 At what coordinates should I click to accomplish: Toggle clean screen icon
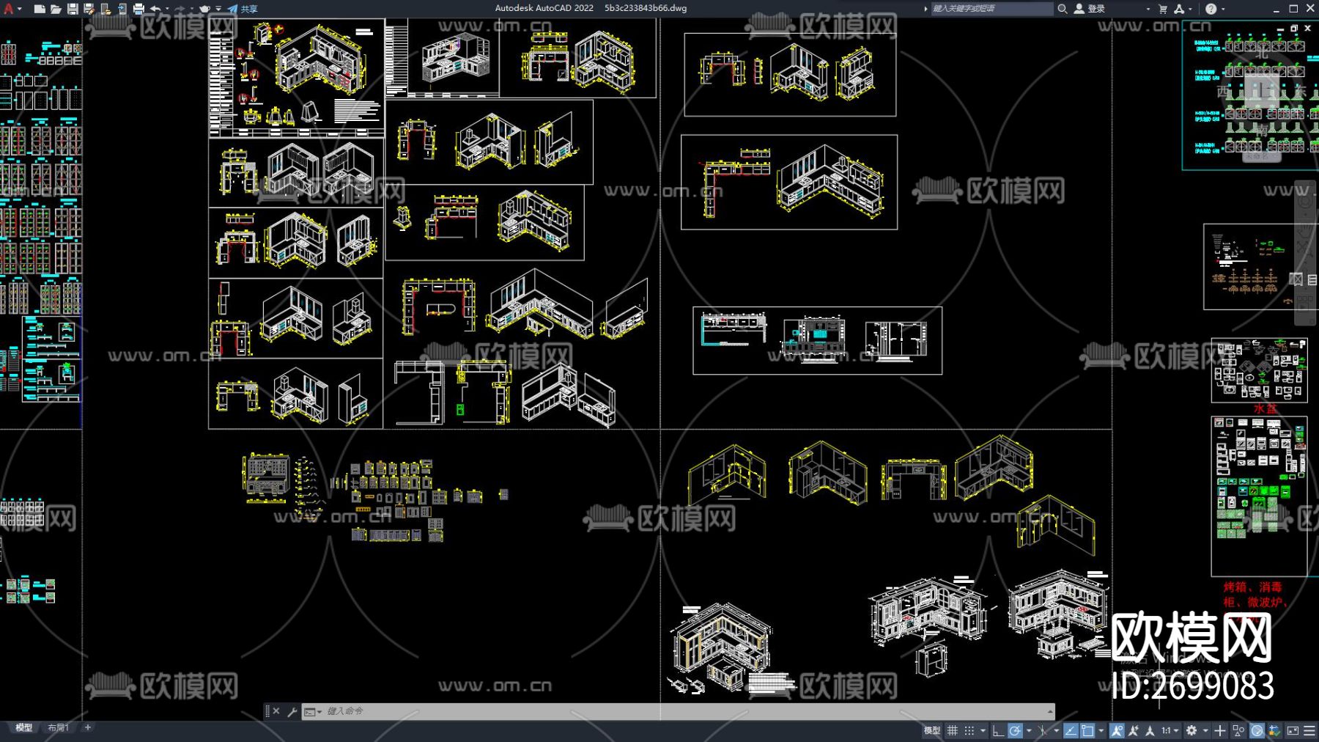click(1293, 730)
